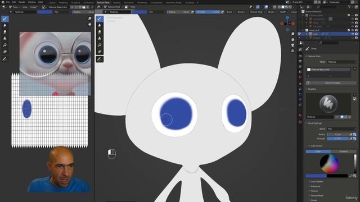This screenshot has height=202, width=360.
Task: Open the Mode Material dropdown in Texture Slots
Action: (341, 62)
